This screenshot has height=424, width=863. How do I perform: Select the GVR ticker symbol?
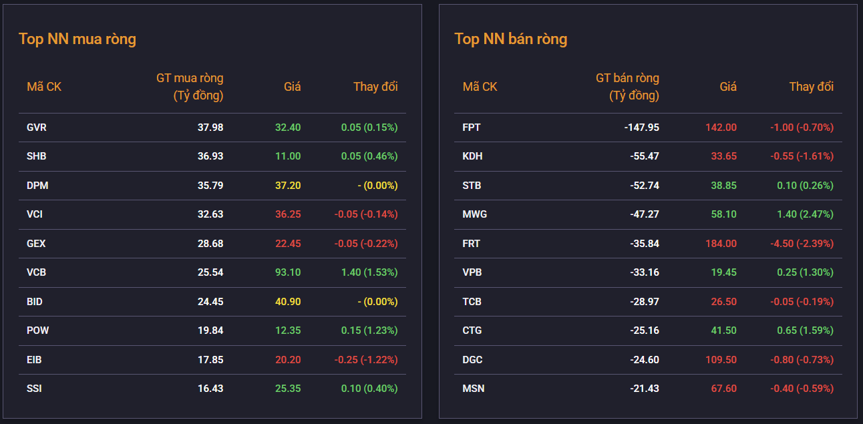(37, 128)
